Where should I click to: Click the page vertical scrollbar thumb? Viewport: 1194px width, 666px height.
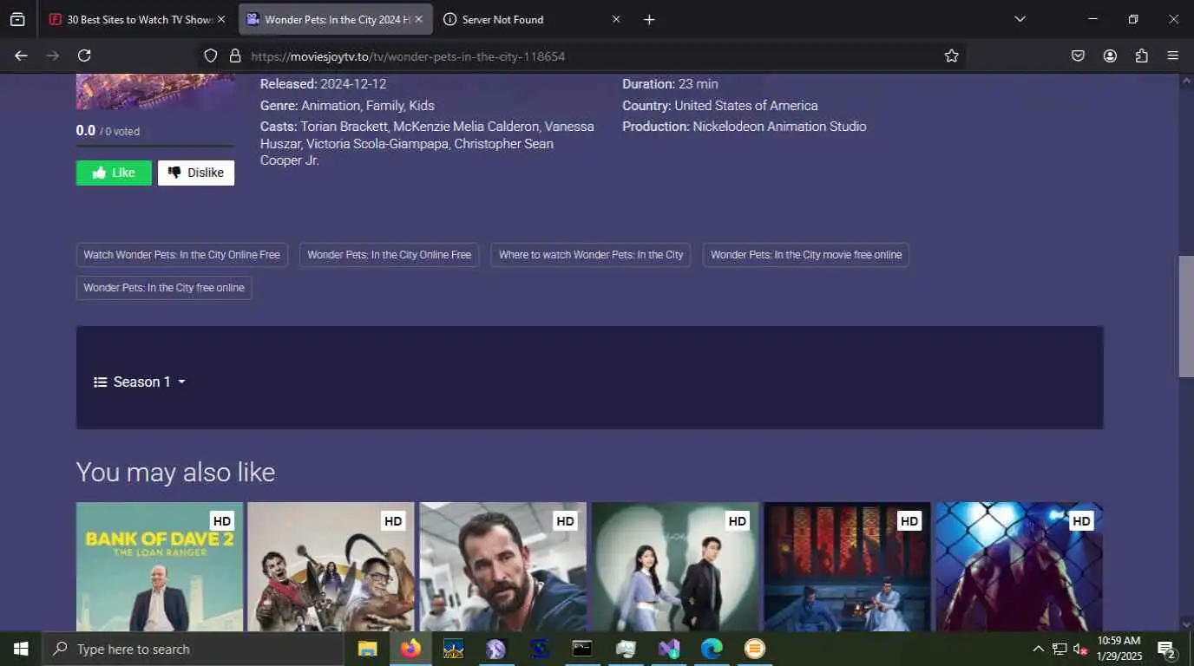coord(1186,317)
